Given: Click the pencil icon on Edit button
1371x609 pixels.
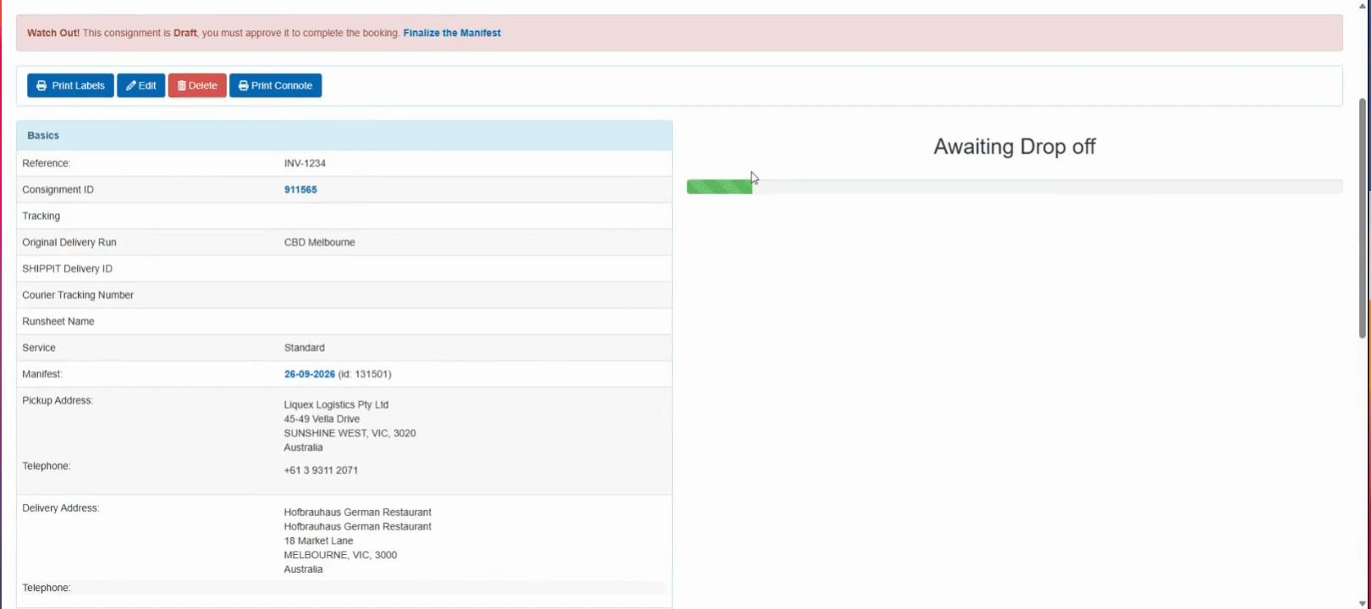Looking at the screenshot, I should tap(131, 85).
